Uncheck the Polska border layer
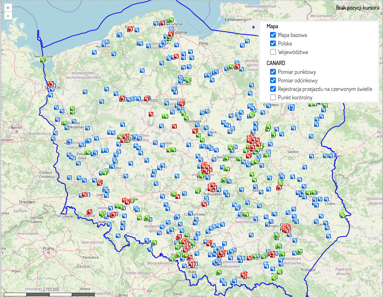The image size is (383, 297). 273,44
